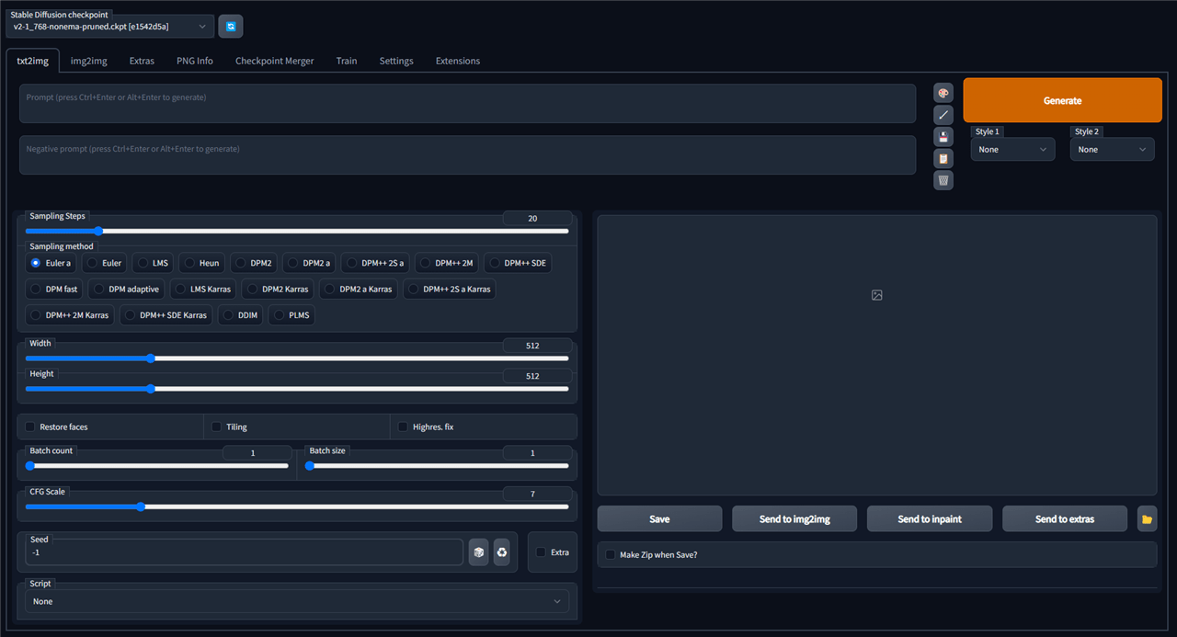The height and width of the screenshot is (637, 1177).
Task: Choose the Heun sampler
Action: tap(201, 263)
